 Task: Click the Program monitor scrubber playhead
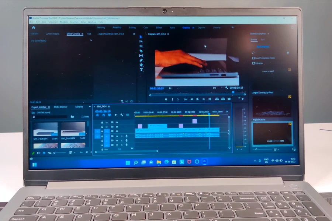pyautogui.click(x=233, y=92)
